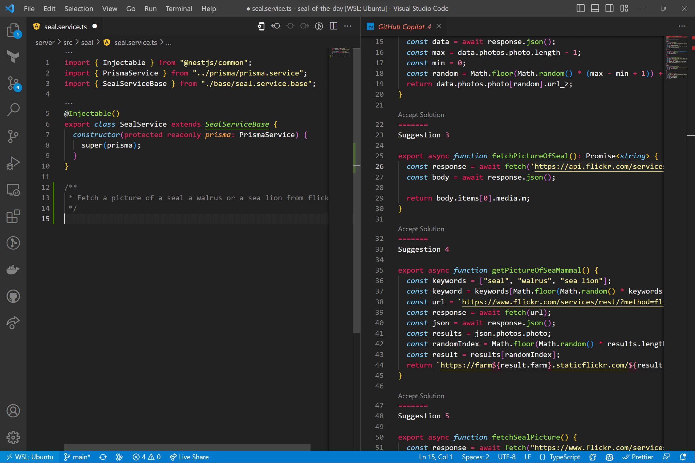Open the src breadcrumb dropdown

[x=68, y=43]
